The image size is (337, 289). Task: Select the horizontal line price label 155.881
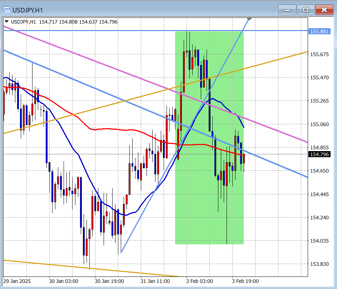click(x=319, y=31)
